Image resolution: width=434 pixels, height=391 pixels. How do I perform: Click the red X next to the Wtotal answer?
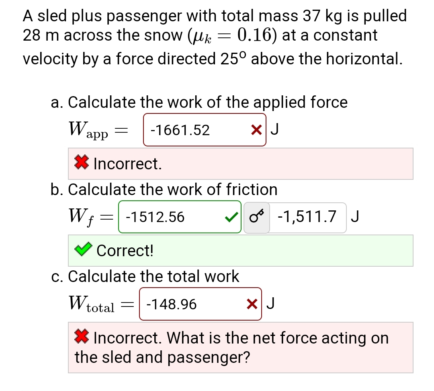251,304
